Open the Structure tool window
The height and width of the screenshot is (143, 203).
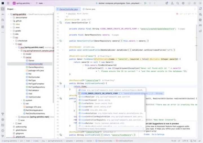[3, 27]
